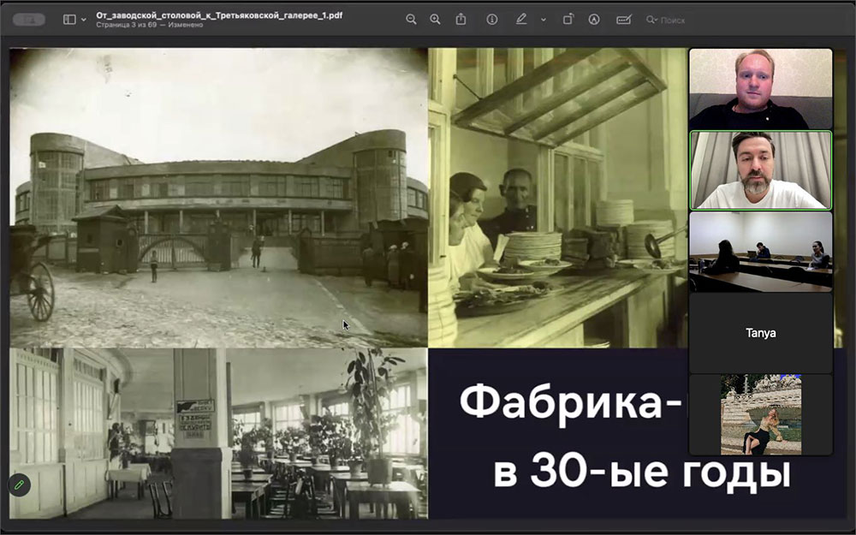
Task: Show document info with the Info icon
Action: point(493,19)
